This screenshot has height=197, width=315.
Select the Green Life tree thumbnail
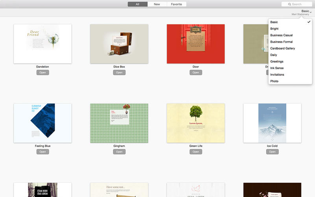196,123
